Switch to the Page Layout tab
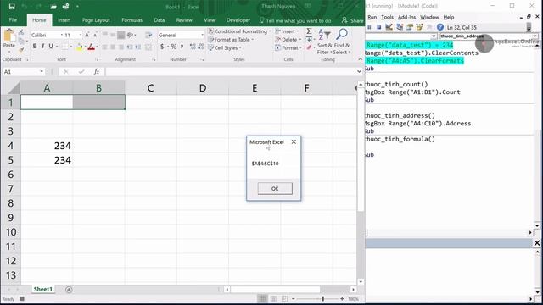543x305 pixels. click(x=96, y=20)
